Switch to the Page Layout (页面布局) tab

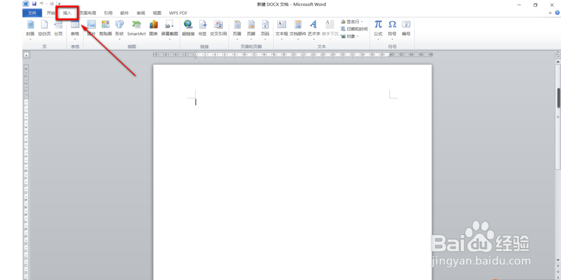[x=88, y=13]
